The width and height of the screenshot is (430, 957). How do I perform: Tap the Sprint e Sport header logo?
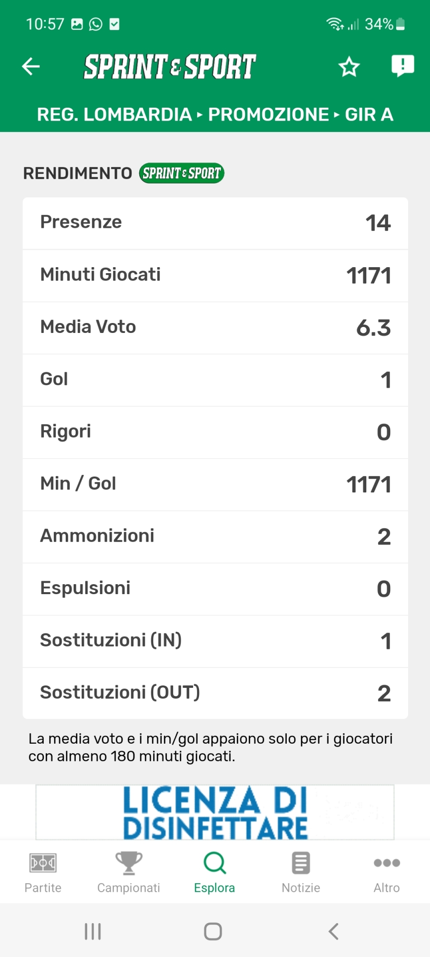pyautogui.click(x=170, y=67)
